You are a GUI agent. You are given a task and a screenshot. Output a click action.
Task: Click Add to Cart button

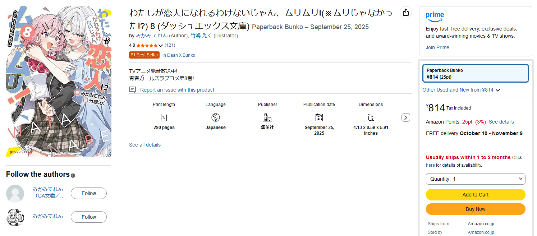476,195
